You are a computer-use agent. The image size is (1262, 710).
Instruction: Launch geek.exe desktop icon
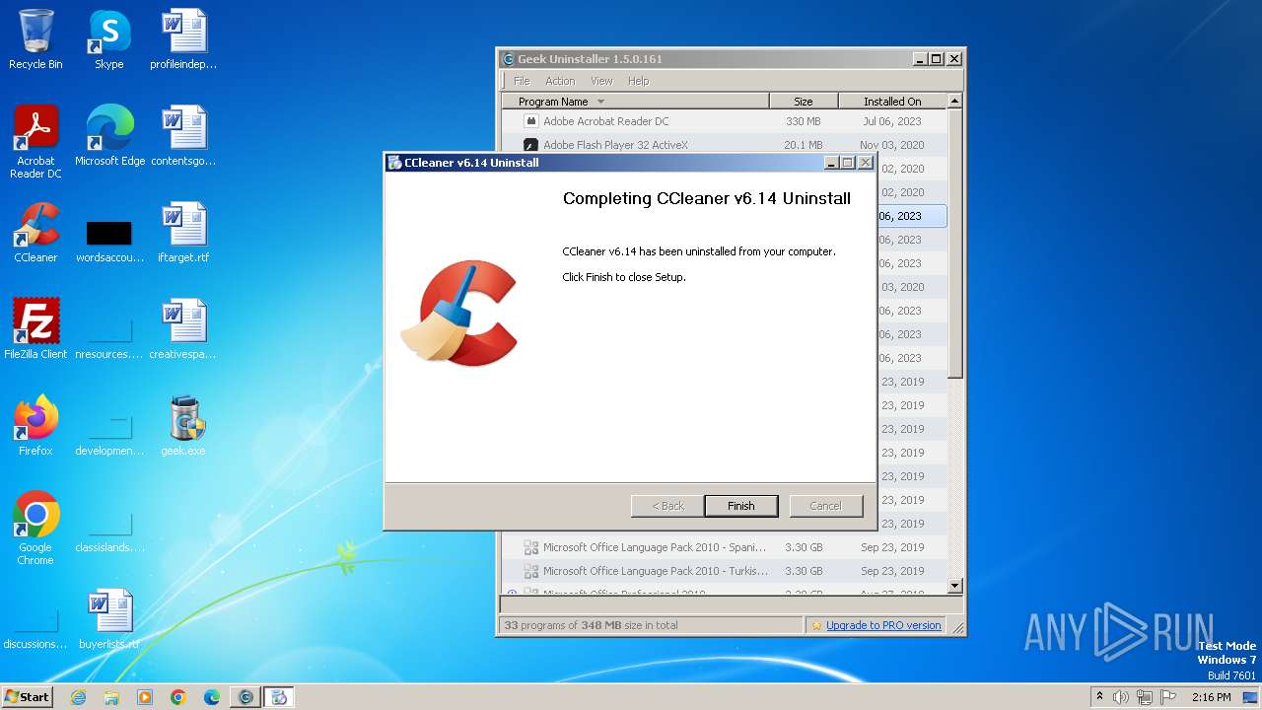coord(183,427)
